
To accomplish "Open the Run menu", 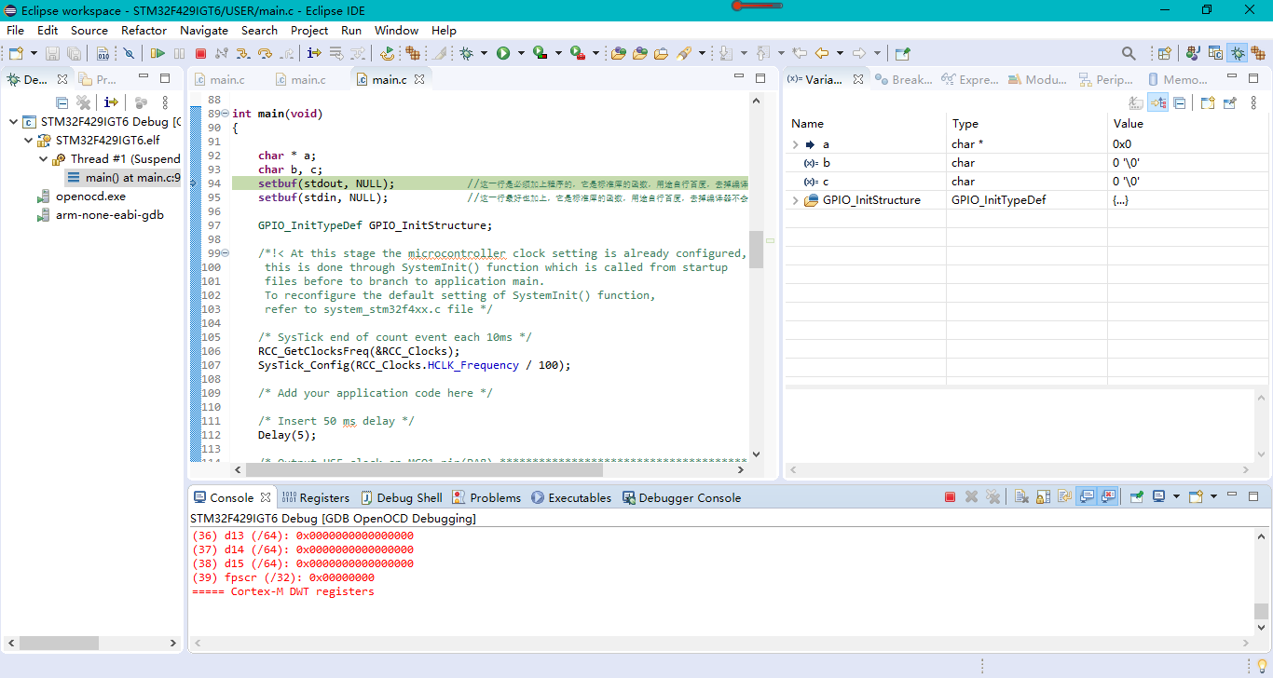I will pyautogui.click(x=351, y=30).
